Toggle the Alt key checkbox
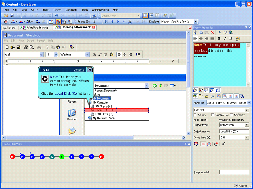 pyautogui.click(x=195, y=115)
